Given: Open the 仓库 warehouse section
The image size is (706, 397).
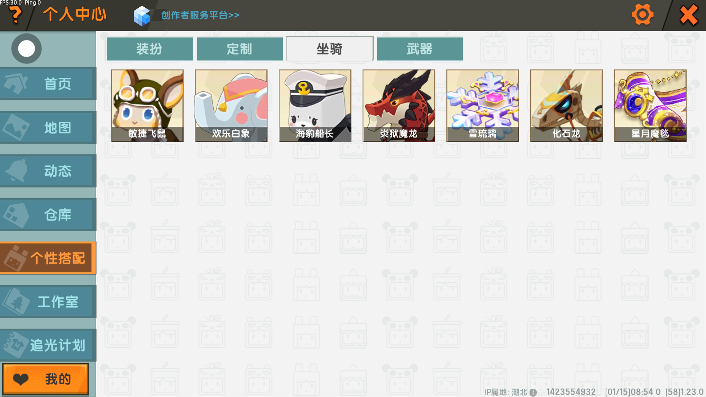Looking at the screenshot, I should click(x=48, y=215).
